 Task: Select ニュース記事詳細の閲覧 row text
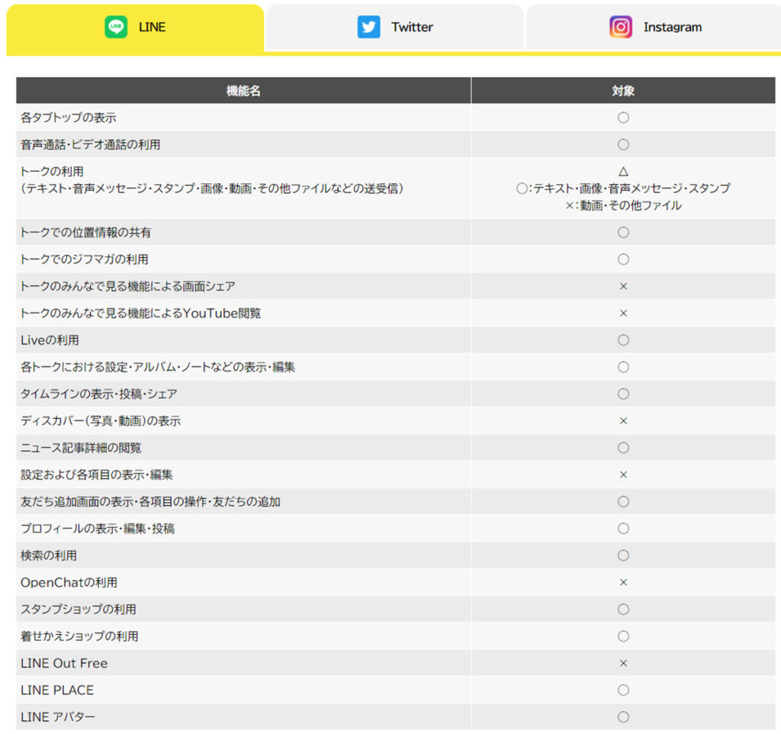(x=81, y=447)
